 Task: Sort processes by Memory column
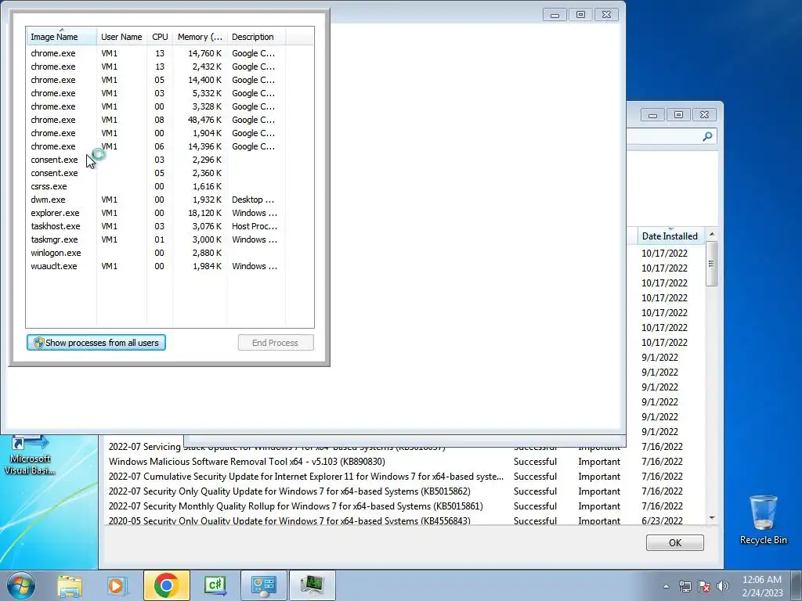pyautogui.click(x=200, y=37)
